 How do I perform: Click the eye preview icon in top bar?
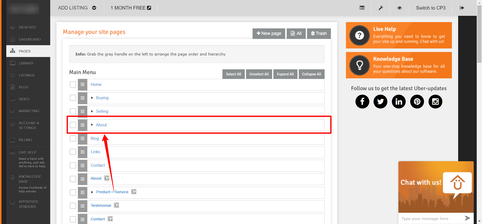399,8
